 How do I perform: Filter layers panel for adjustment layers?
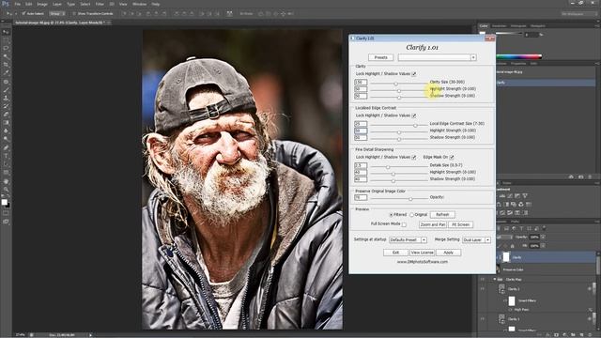(x=514, y=228)
